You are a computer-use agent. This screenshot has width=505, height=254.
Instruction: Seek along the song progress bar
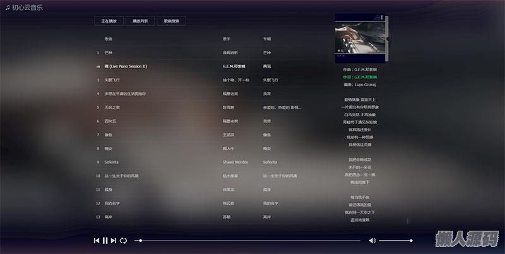pyautogui.click(x=247, y=241)
